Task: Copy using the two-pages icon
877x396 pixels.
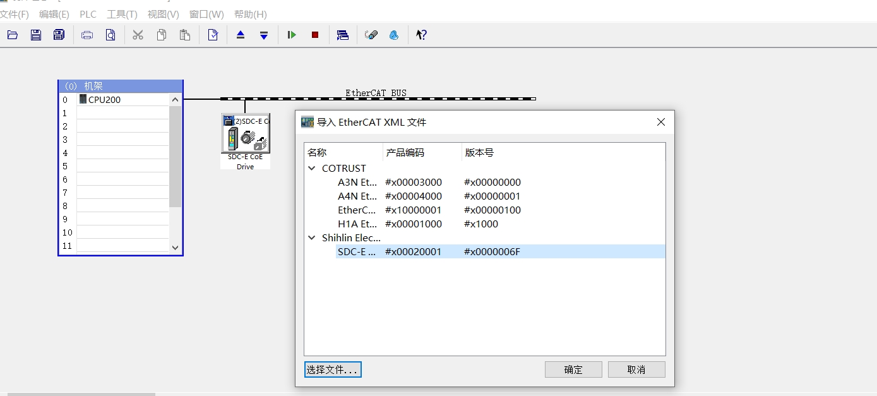Action: pos(162,35)
